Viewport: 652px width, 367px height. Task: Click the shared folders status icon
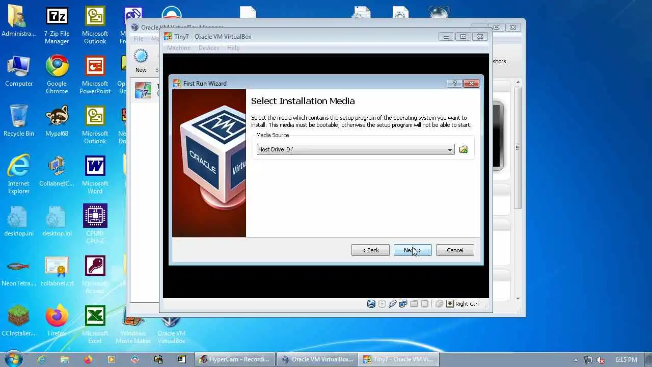click(414, 304)
